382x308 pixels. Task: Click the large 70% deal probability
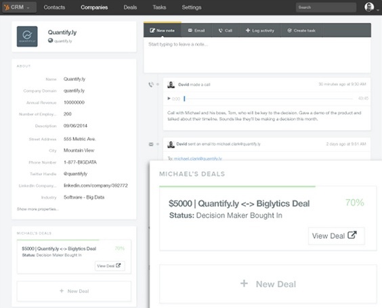[354, 202]
